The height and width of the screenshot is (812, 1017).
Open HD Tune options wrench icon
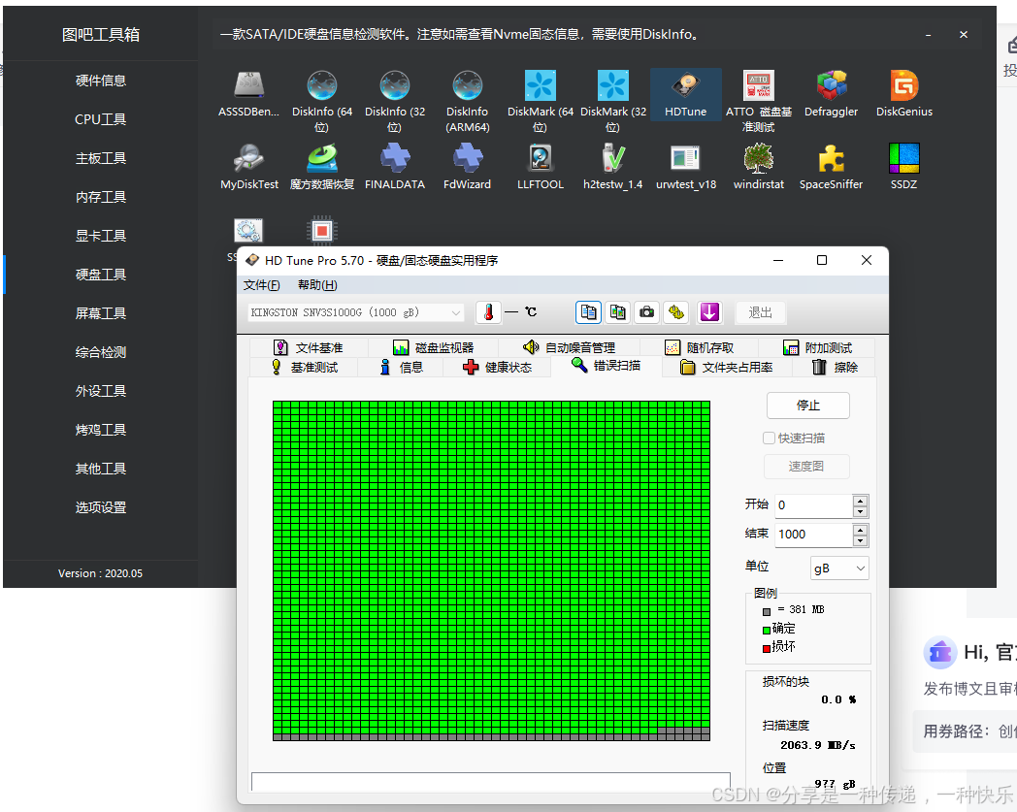tap(676, 312)
